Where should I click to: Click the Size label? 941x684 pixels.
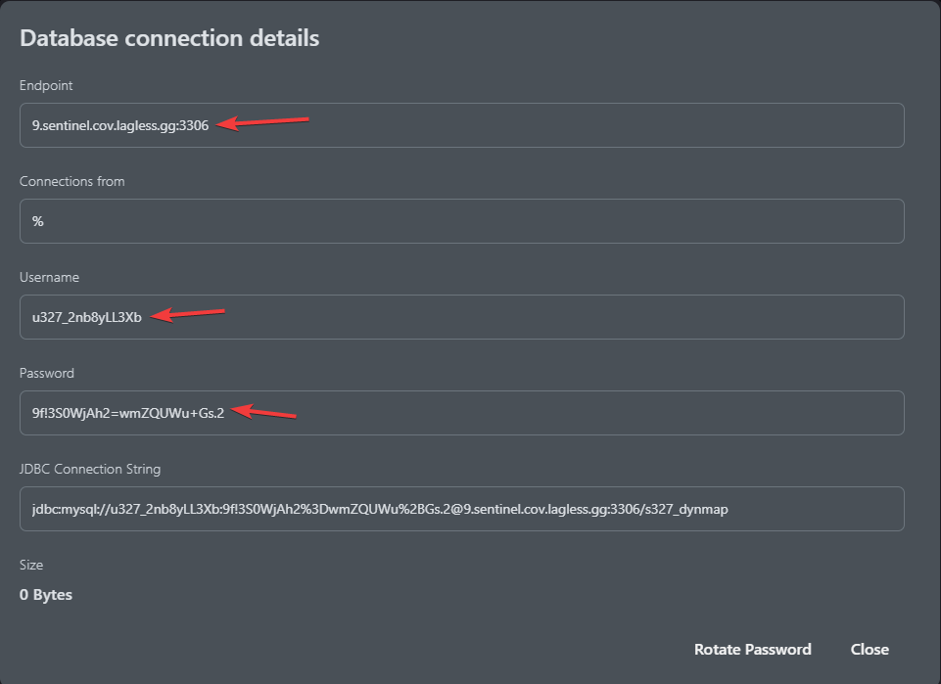(31, 565)
